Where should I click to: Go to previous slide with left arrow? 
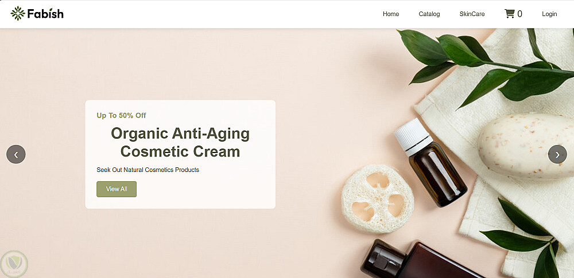(16, 154)
